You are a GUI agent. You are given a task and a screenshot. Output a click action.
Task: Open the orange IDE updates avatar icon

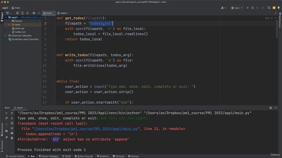tap(274, 8)
